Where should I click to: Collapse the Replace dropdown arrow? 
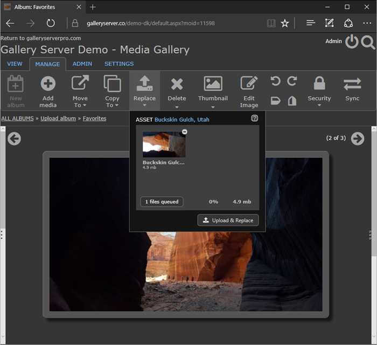[144, 105]
